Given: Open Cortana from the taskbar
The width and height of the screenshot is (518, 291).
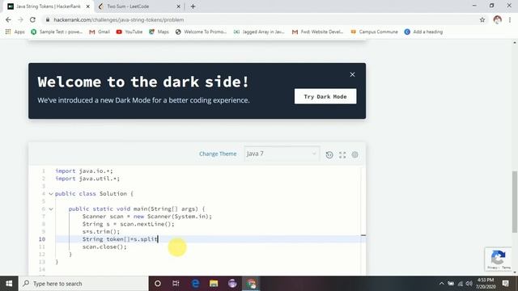Looking at the screenshot, I should [x=158, y=284].
